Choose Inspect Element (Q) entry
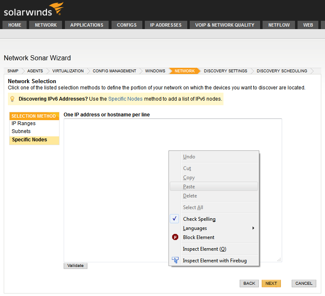The height and width of the screenshot is (296, 325). tap(214, 249)
